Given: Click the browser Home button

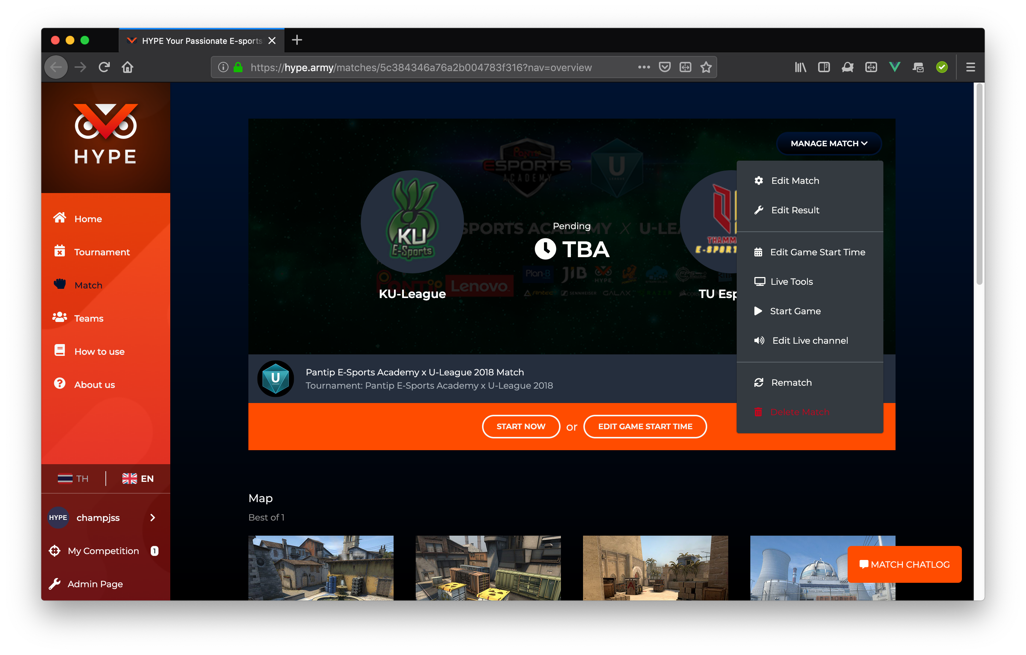Looking at the screenshot, I should click(128, 67).
